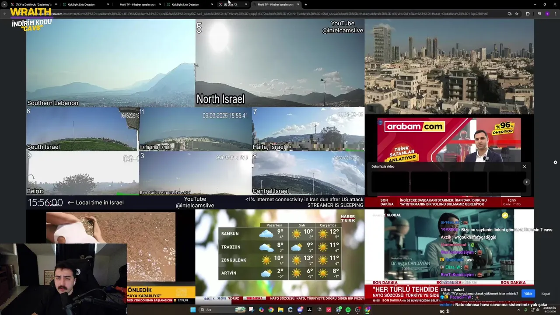Click the TRABZON row in weather table
The width and height of the screenshot is (560, 315).
pyautogui.click(x=279, y=247)
